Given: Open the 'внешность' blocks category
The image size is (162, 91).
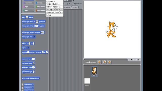Looking at the screenshot, I should coord(29,3).
